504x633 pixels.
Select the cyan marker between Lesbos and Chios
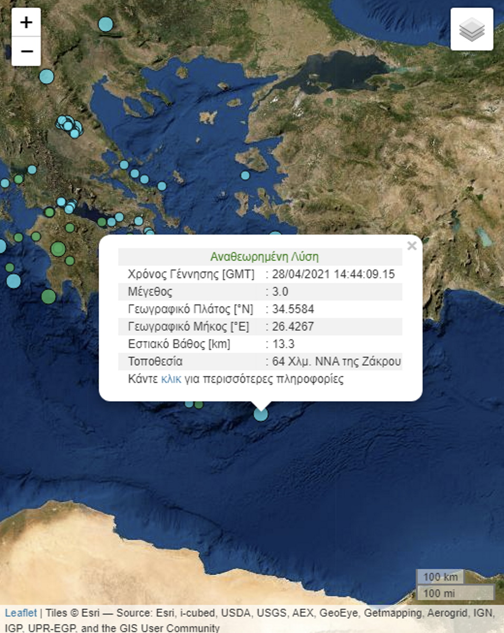point(245,175)
